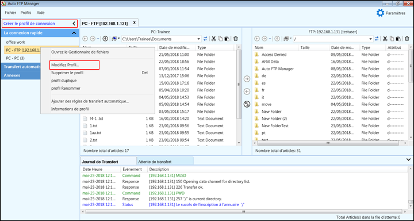Open Paramètres gear icon
The image size is (414, 221).
pos(380,13)
